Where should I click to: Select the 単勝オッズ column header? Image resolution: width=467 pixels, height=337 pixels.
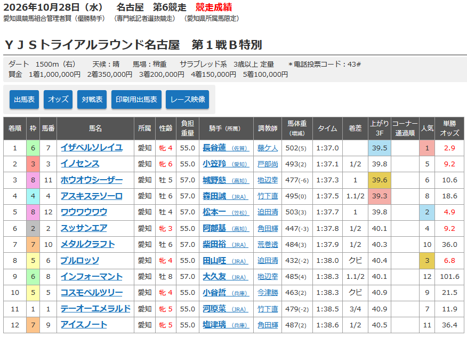coord(449,129)
